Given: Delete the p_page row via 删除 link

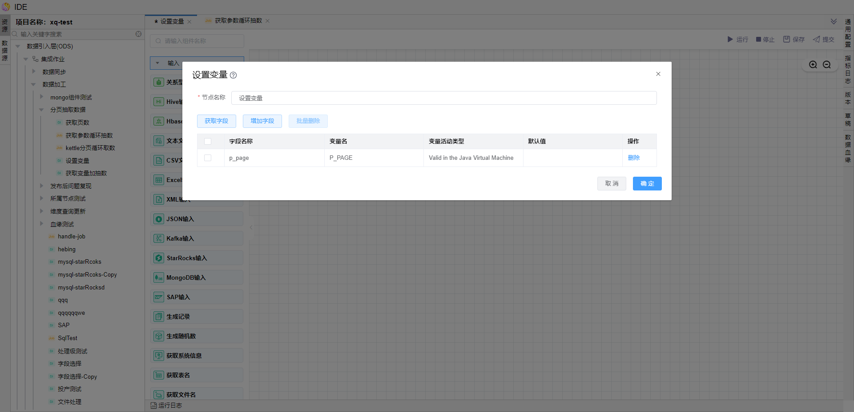Looking at the screenshot, I should [x=633, y=158].
